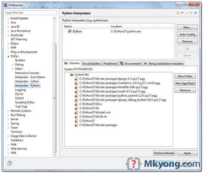This screenshot has height=173, width=203.
Task: Click the help question mark icon
Action: (x=10, y=163)
